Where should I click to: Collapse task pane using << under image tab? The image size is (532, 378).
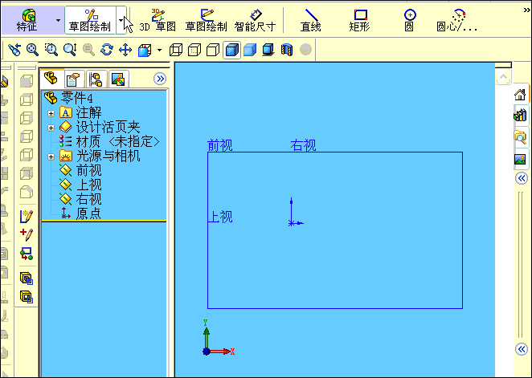pyautogui.click(x=521, y=178)
